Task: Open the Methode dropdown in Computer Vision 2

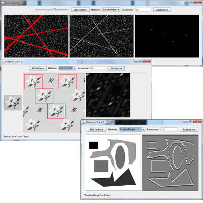Action: [67, 68]
